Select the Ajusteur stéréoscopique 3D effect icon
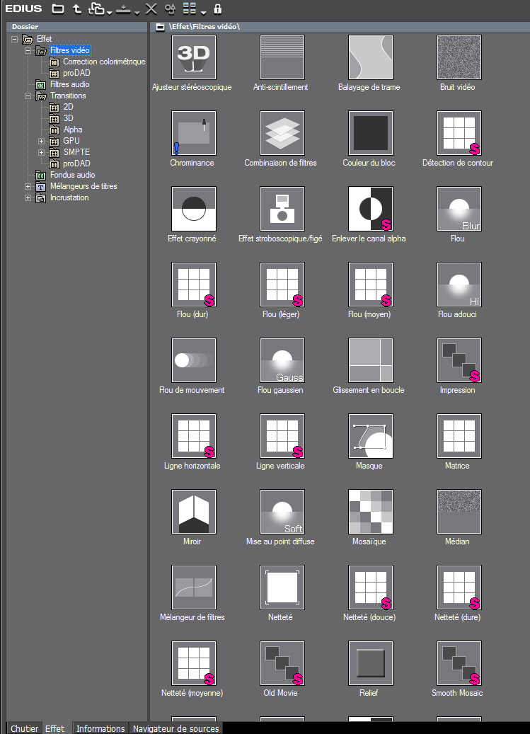Screen dimensions: 530x734 pyautogui.click(x=194, y=57)
